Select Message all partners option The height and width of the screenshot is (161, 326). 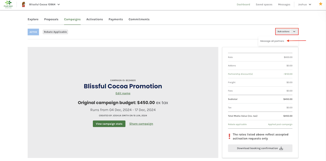click(x=272, y=41)
